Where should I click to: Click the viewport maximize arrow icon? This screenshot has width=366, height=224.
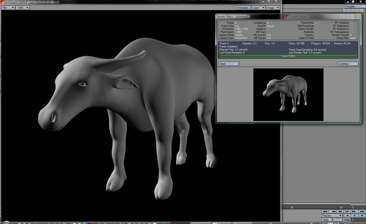[x=361, y=10]
